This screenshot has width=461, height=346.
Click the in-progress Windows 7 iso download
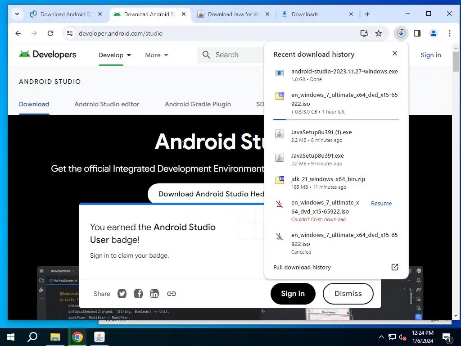pyautogui.click(x=336, y=103)
